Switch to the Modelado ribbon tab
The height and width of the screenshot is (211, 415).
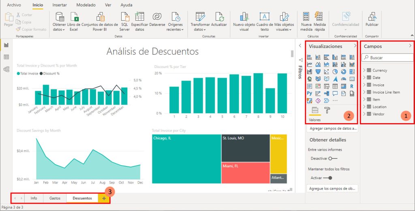point(86,5)
